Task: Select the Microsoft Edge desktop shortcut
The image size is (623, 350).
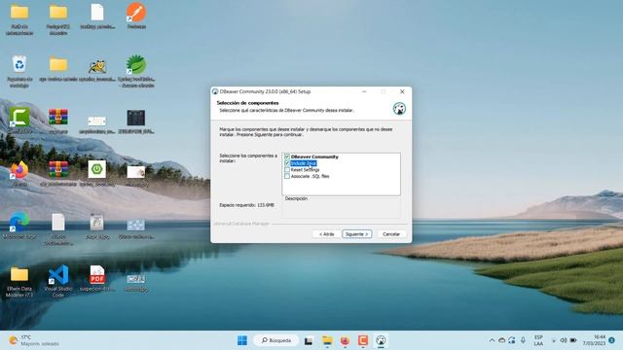Action: (19, 226)
